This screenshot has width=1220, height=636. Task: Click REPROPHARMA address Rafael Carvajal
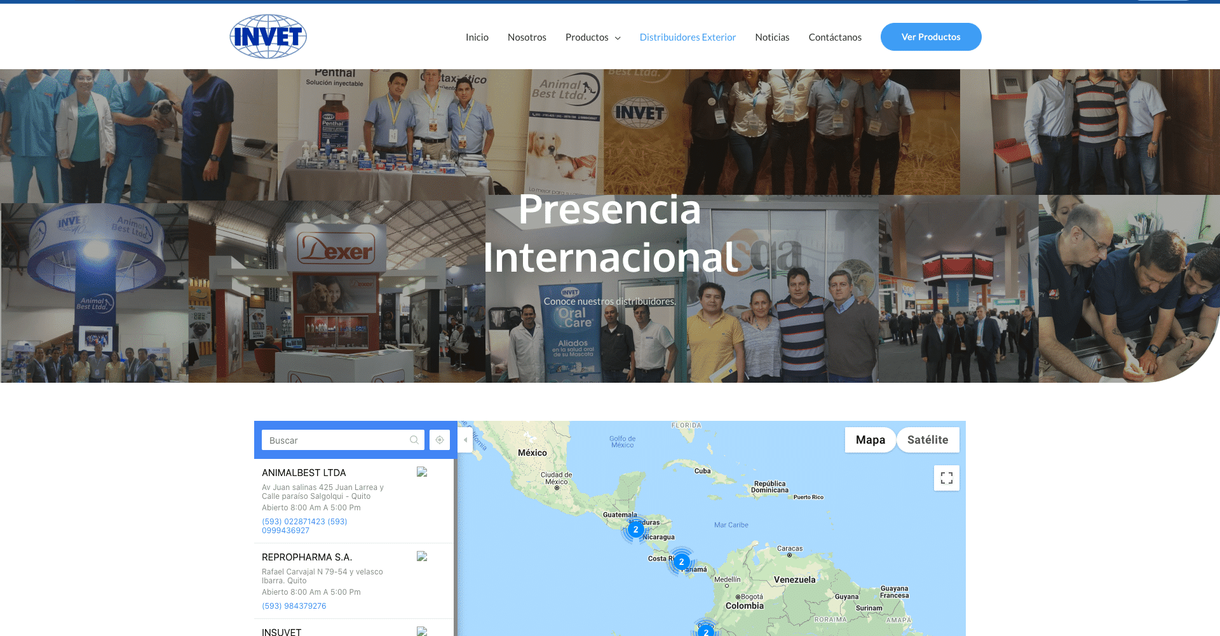tap(322, 576)
